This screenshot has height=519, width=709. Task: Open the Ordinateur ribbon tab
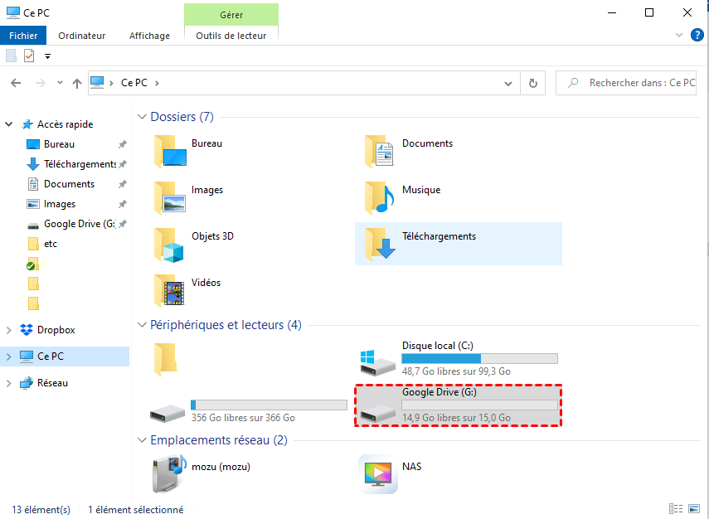(x=82, y=36)
